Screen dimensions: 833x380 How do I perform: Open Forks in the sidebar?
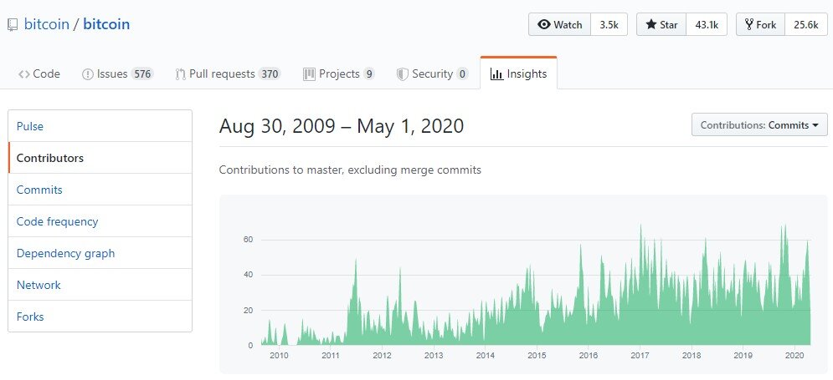tap(100, 317)
